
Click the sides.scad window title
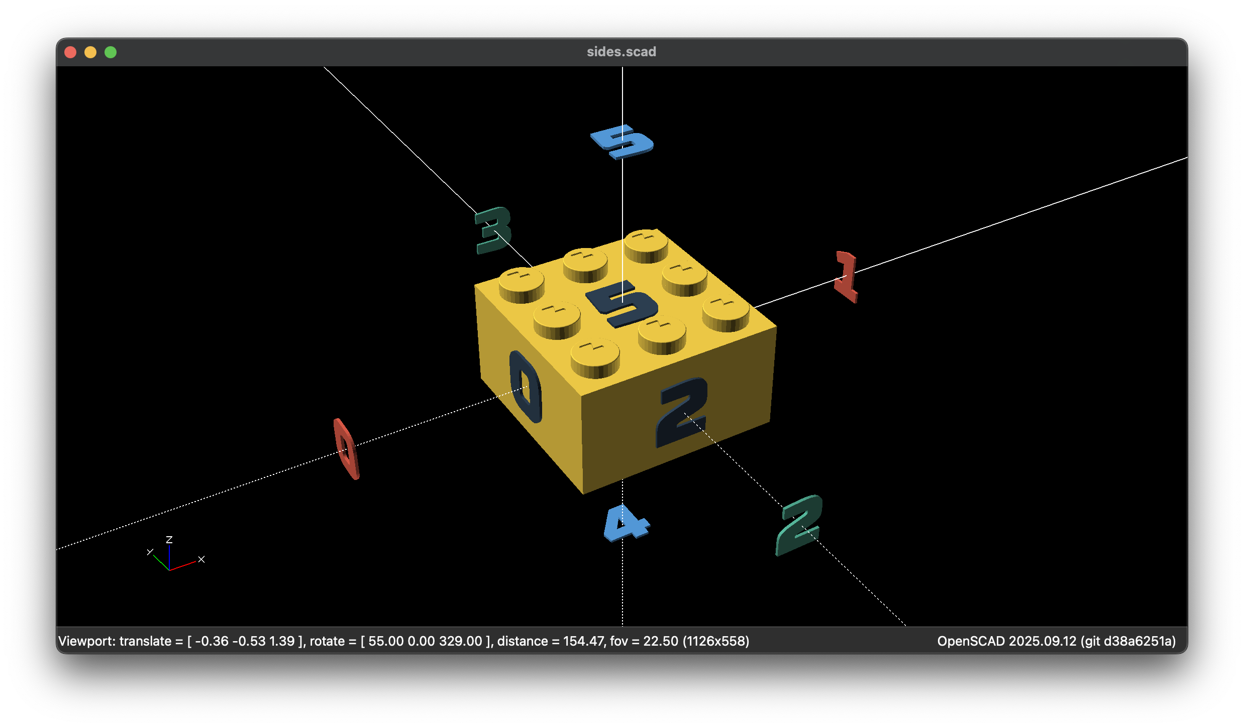pyautogui.click(x=621, y=52)
